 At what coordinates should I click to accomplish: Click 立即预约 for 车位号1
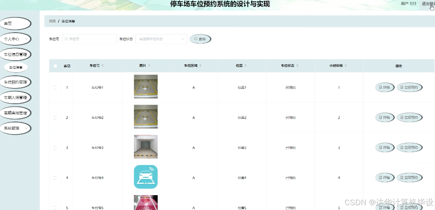[x=410, y=88]
